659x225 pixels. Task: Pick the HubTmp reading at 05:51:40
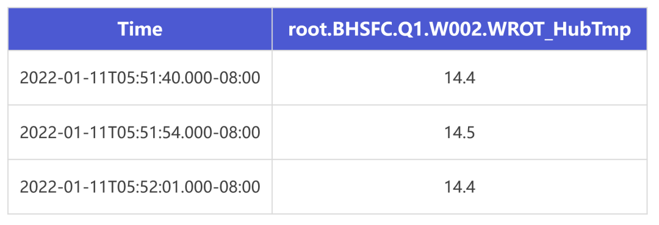tap(459, 78)
